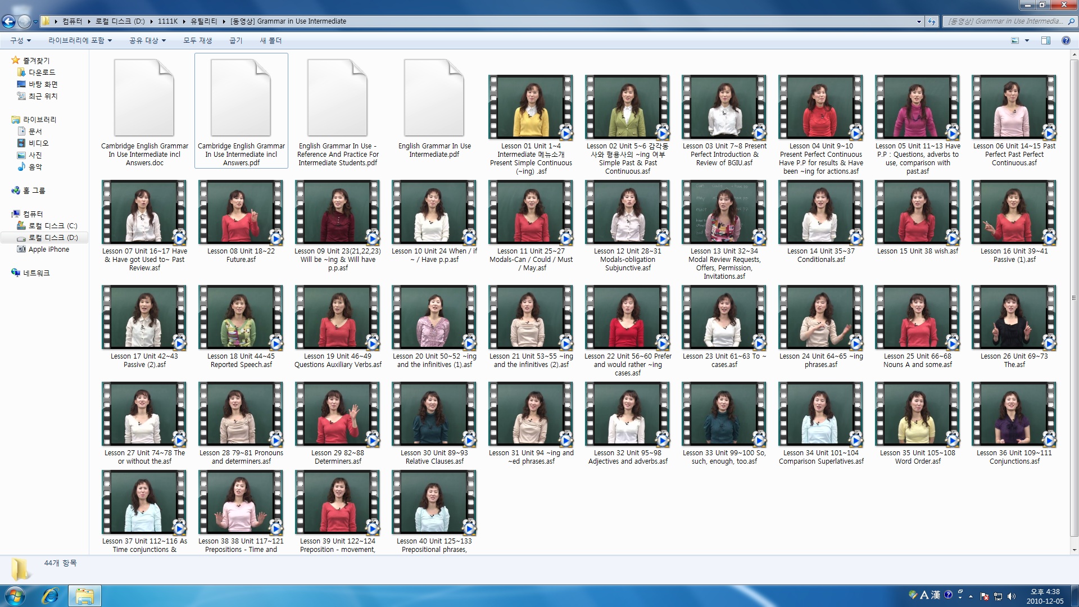Click the Forward navigation arrow button
Screen dimensions: 1079x607
click(24, 21)
